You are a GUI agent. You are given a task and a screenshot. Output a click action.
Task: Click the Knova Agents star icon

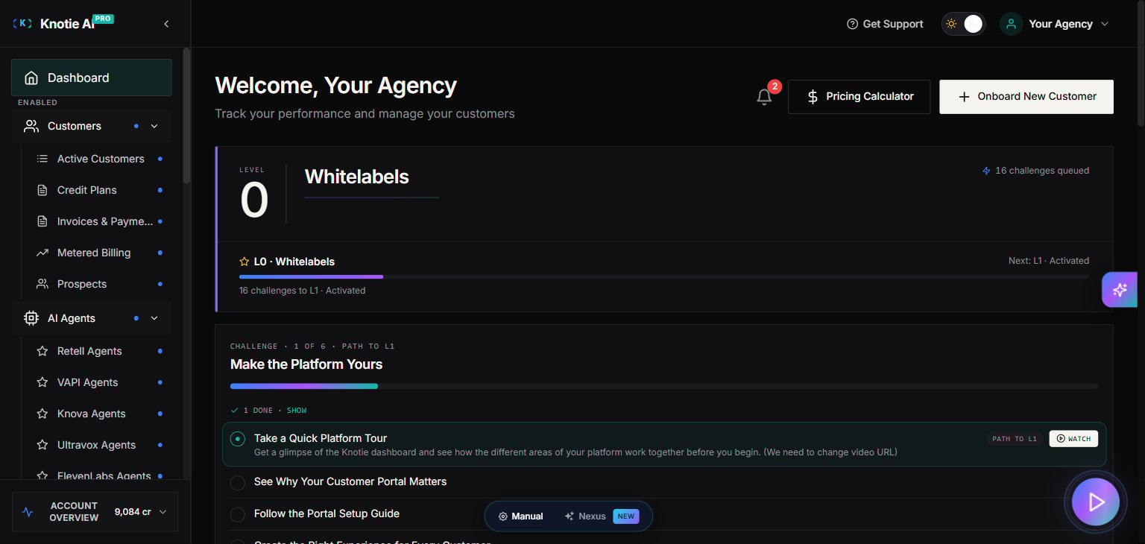point(42,414)
